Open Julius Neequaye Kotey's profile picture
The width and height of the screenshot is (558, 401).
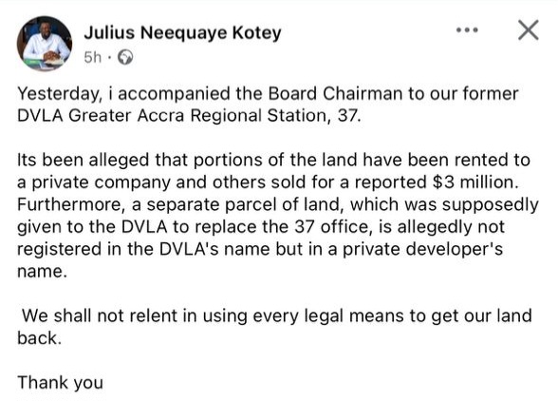(45, 44)
